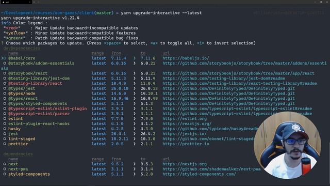The width and height of the screenshot is (330, 186).
Task: Toggle selection circle for @storybook/react
Action: [5, 73]
